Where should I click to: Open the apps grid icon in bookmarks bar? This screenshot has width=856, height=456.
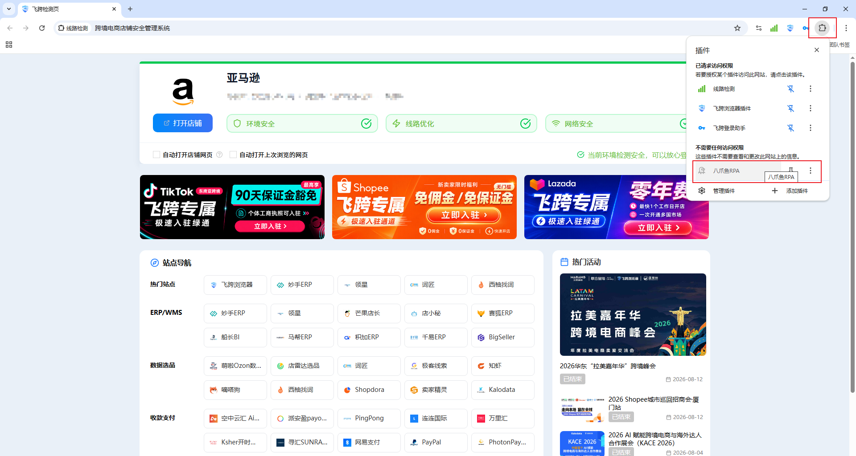coord(9,45)
